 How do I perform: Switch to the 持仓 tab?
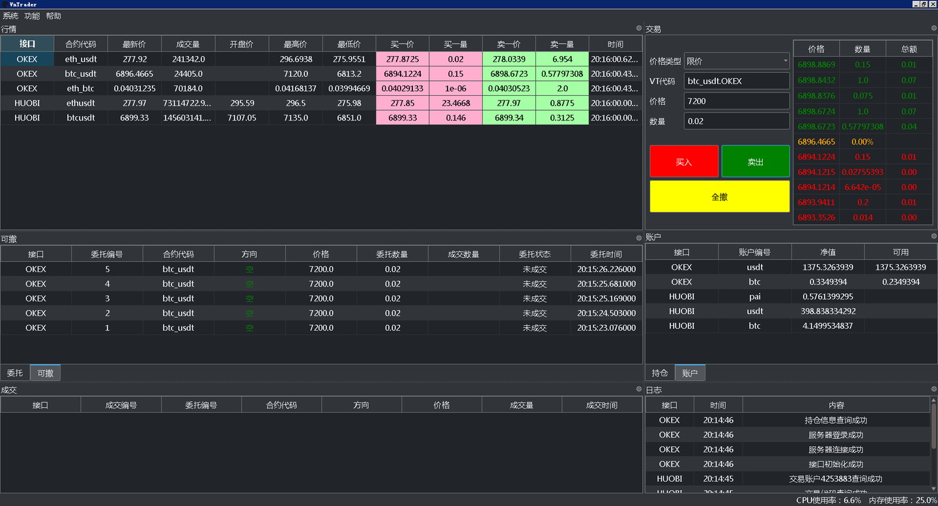click(x=660, y=373)
